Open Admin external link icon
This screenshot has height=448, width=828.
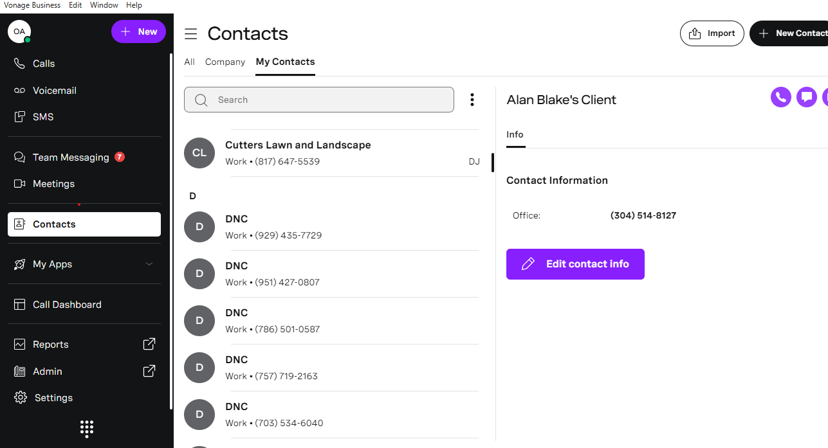click(x=149, y=371)
